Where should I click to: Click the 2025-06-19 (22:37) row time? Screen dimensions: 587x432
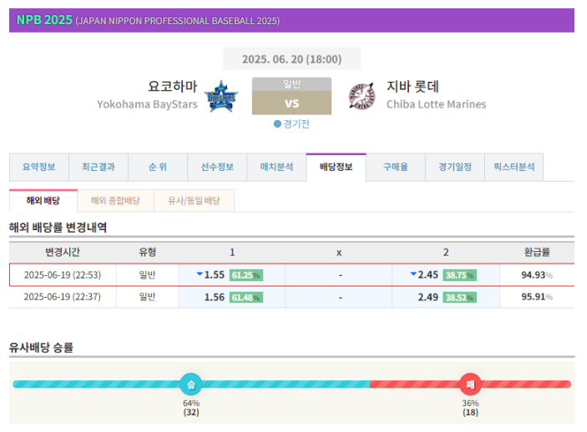(x=63, y=297)
